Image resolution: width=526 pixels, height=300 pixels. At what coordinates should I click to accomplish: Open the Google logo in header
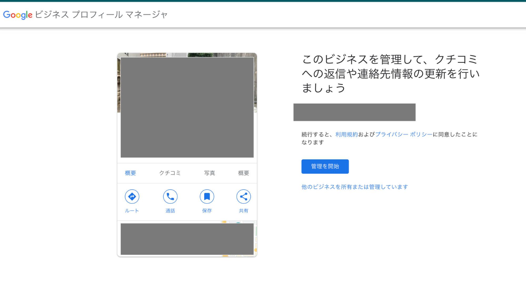pyautogui.click(x=18, y=15)
